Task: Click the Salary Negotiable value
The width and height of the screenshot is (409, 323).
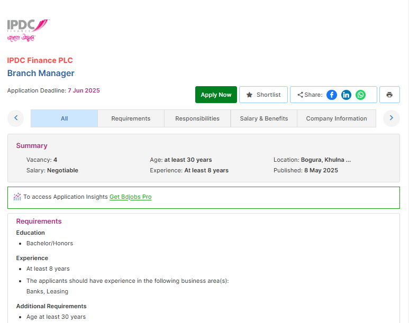Action: (62, 170)
